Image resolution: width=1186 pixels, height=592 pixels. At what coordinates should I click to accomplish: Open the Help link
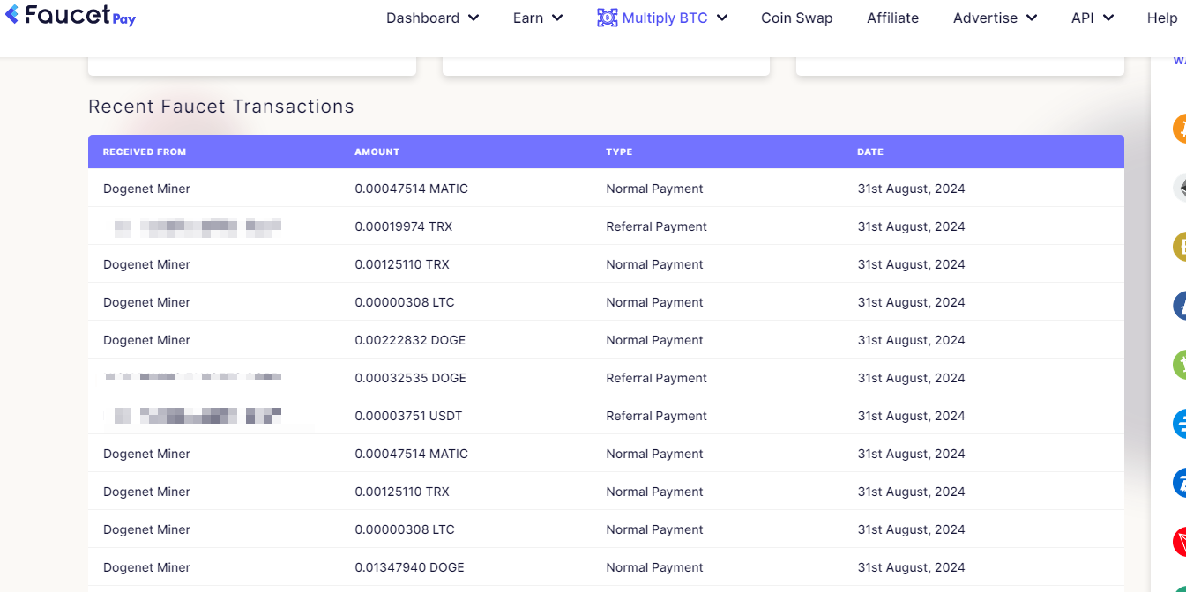pos(1162,18)
